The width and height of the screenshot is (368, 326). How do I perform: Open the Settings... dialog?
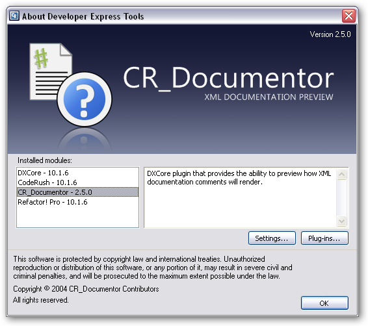pyautogui.click(x=272, y=238)
